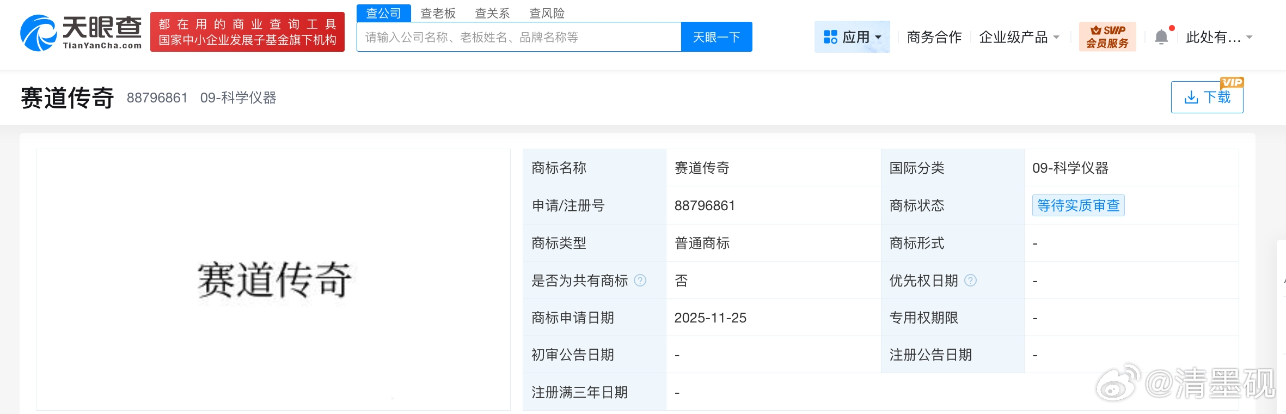
Task: Click the 等待实质审查 status tag
Action: (1078, 205)
